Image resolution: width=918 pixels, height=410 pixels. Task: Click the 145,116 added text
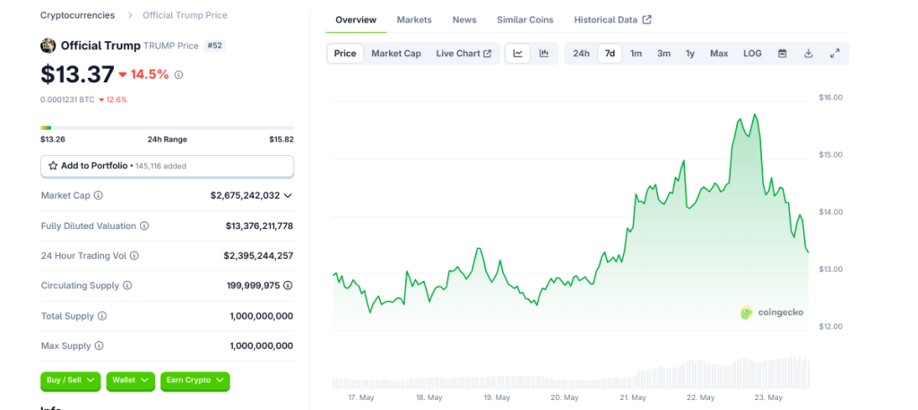(x=160, y=167)
